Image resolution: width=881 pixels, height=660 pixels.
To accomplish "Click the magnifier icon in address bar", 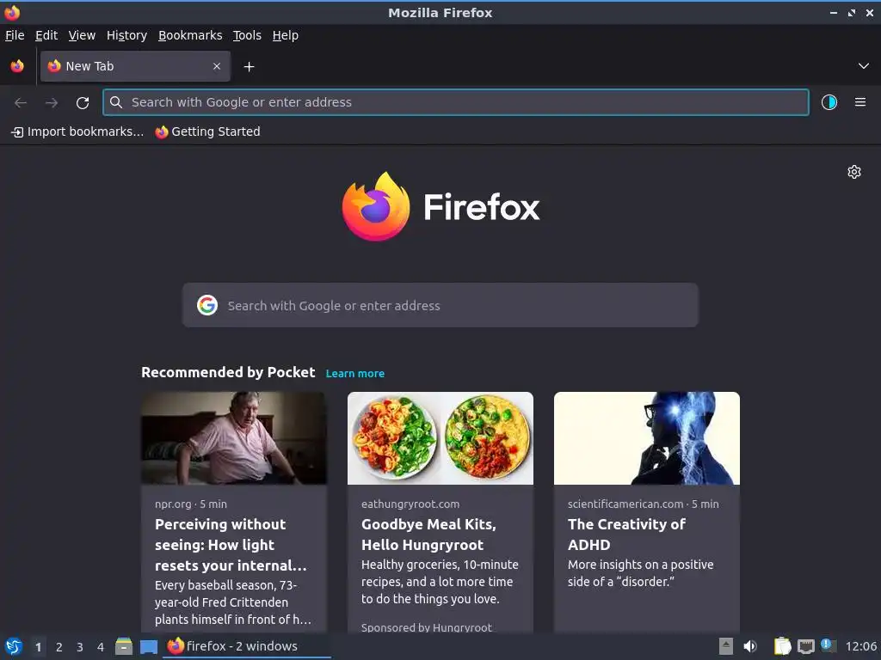I will pyautogui.click(x=116, y=102).
